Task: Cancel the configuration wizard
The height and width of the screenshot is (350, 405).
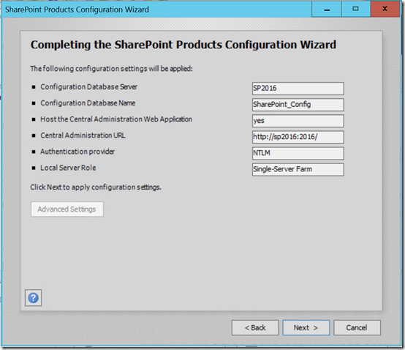Action: 357,328
